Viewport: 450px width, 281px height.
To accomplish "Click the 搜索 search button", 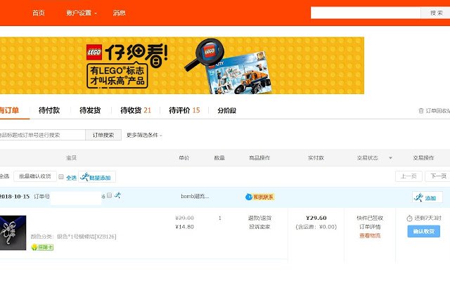I will pos(436,13).
